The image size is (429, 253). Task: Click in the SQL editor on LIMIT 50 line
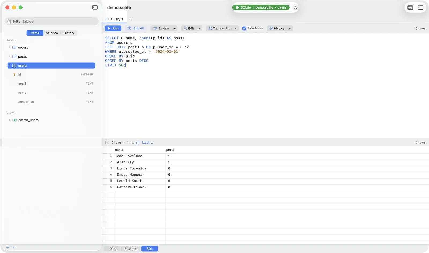[x=115, y=65]
